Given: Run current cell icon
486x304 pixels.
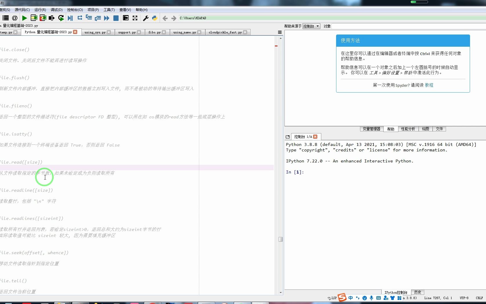Looking at the screenshot, I should 34,18.
